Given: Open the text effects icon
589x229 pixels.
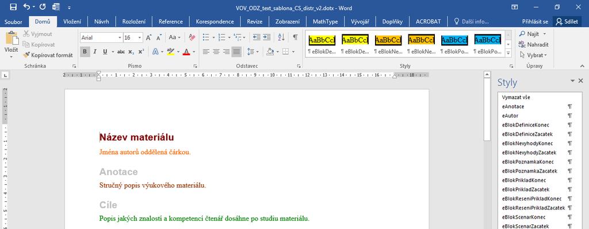Looking at the screenshot, I should (x=155, y=52).
